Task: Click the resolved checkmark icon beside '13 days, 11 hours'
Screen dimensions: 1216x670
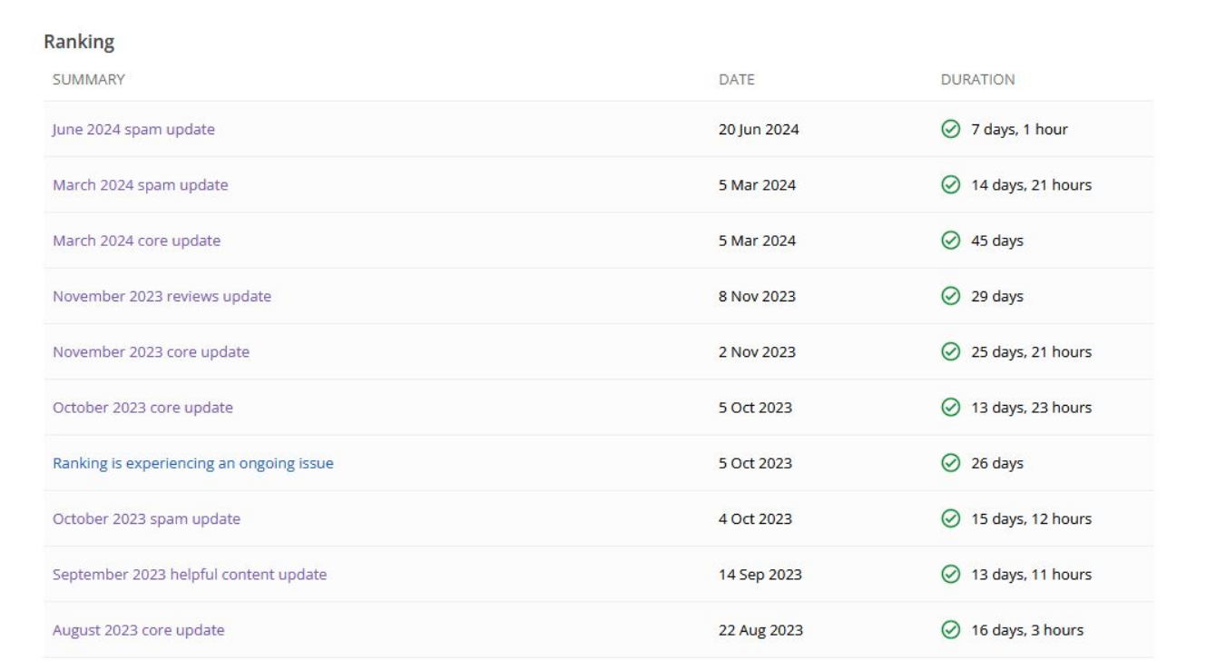Action: 951,575
